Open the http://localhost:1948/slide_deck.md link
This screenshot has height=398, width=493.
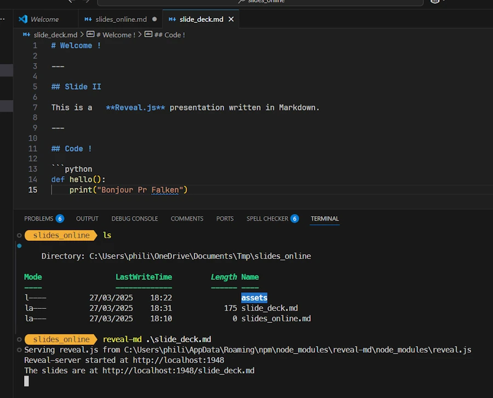(x=178, y=371)
